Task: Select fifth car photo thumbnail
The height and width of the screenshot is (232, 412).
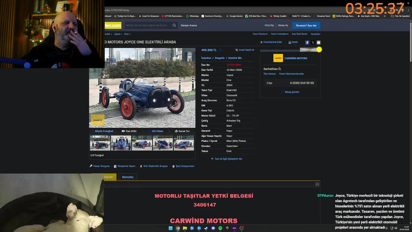Action: tap(184, 143)
